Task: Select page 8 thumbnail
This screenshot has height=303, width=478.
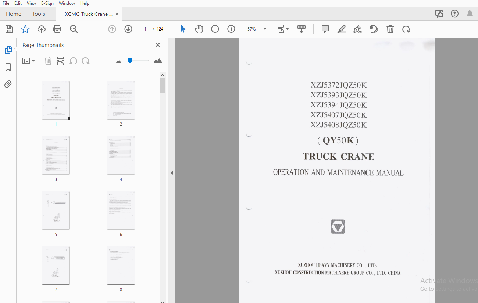Action: pyautogui.click(x=121, y=265)
